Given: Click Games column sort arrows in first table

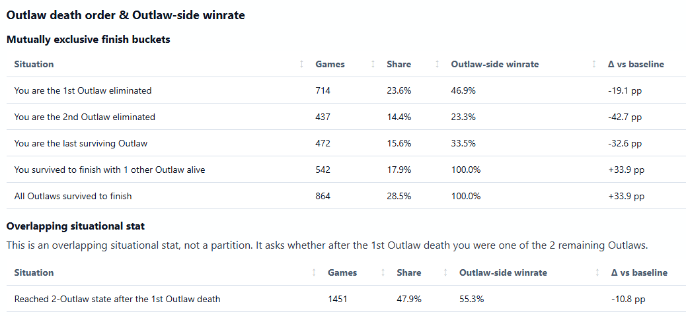Looking at the screenshot, I should tap(373, 64).
